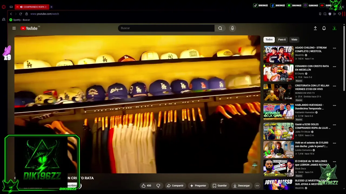
Task: Start voice search with the microphone
Action: coord(232,28)
